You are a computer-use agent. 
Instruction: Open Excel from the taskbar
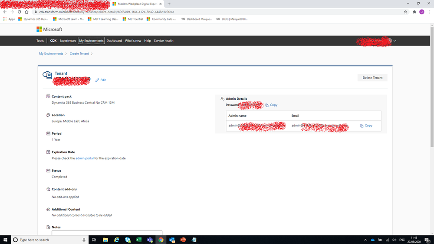139,240
